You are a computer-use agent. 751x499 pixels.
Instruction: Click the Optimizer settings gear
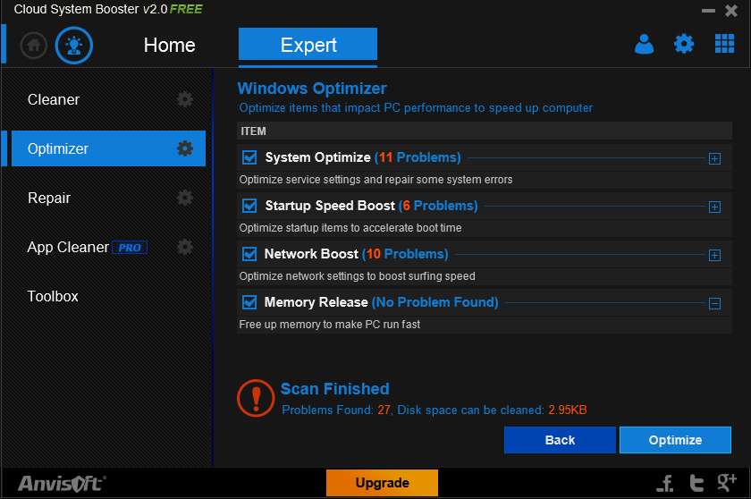(185, 148)
